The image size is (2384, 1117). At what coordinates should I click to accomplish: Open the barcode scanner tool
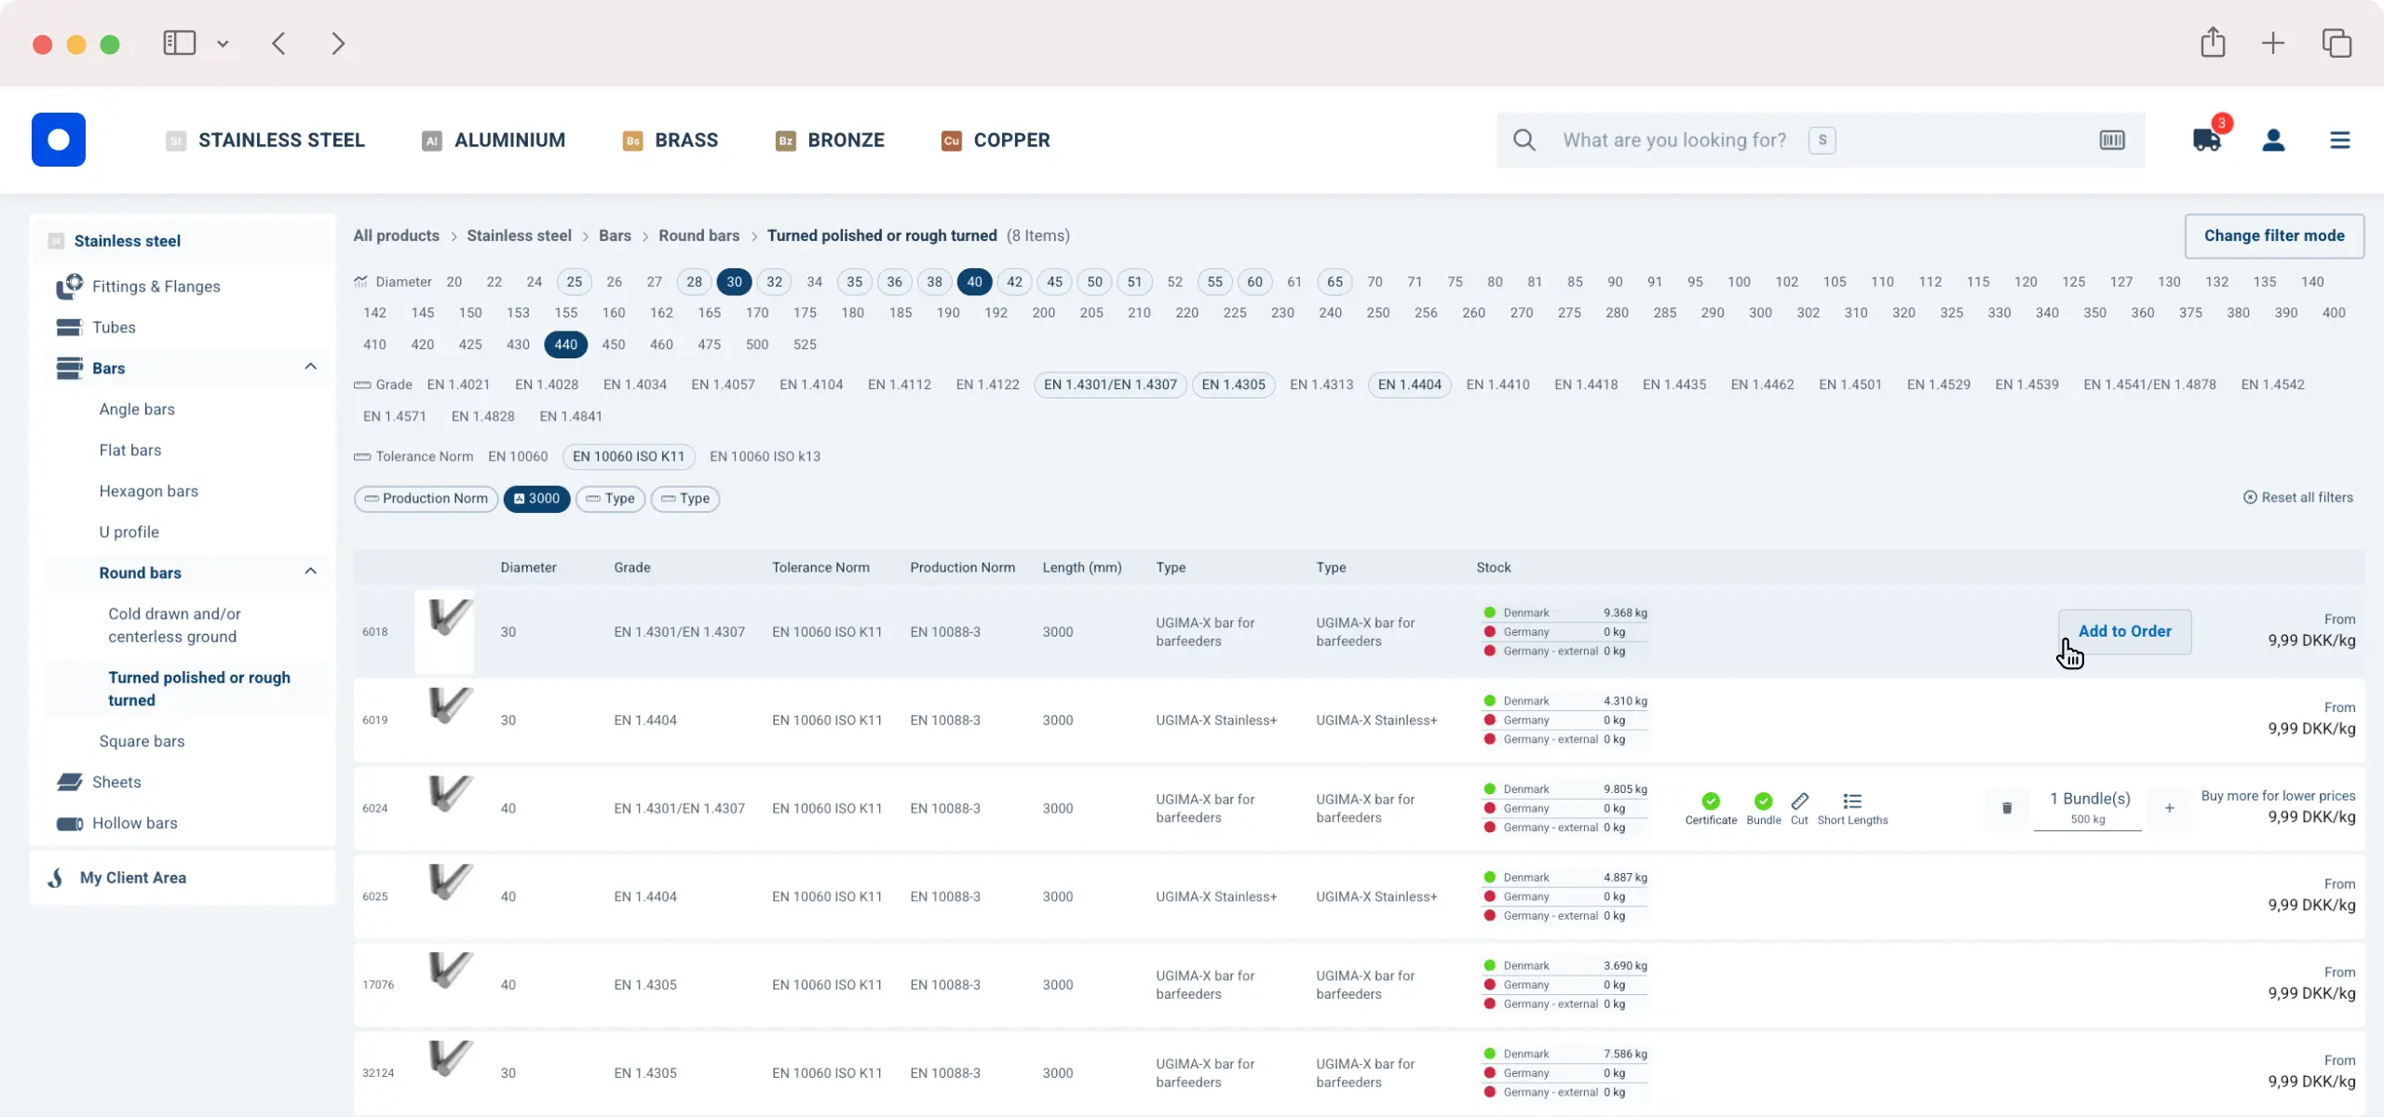pyautogui.click(x=2112, y=140)
